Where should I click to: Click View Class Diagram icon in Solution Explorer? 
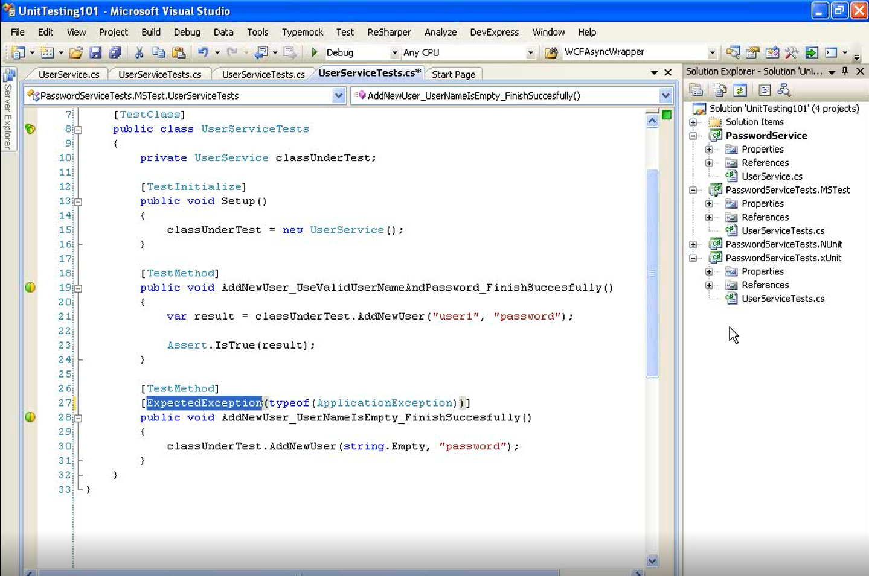tap(784, 90)
